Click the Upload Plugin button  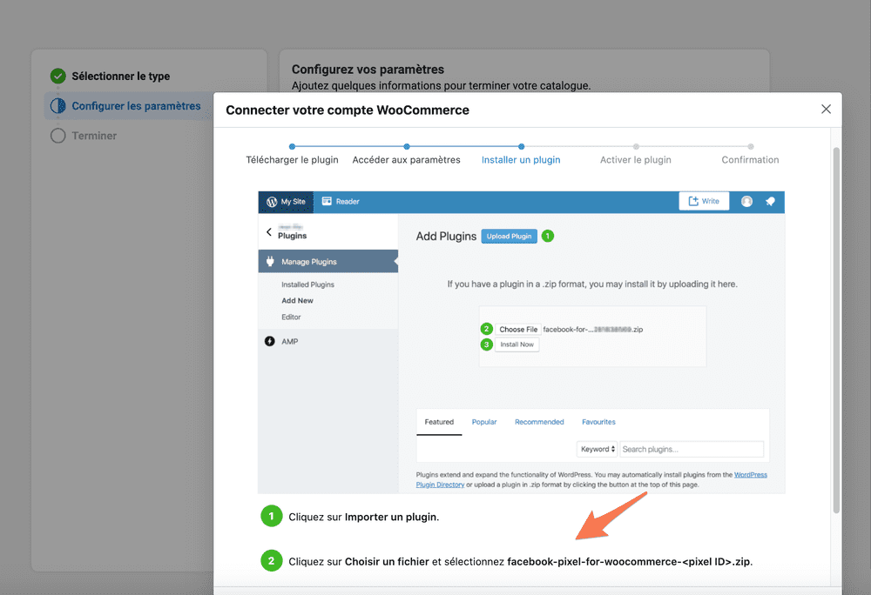pos(509,237)
